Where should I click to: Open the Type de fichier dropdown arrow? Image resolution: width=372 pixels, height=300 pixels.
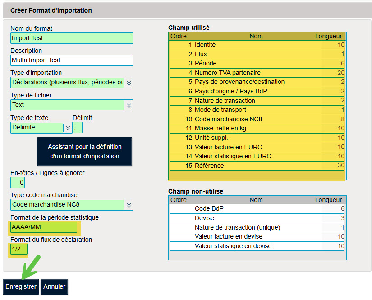pyautogui.click(x=129, y=106)
